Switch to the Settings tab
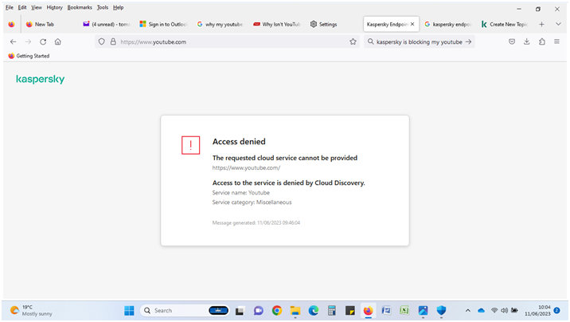Viewport: 570px width, 322px height. click(x=334, y=25)
